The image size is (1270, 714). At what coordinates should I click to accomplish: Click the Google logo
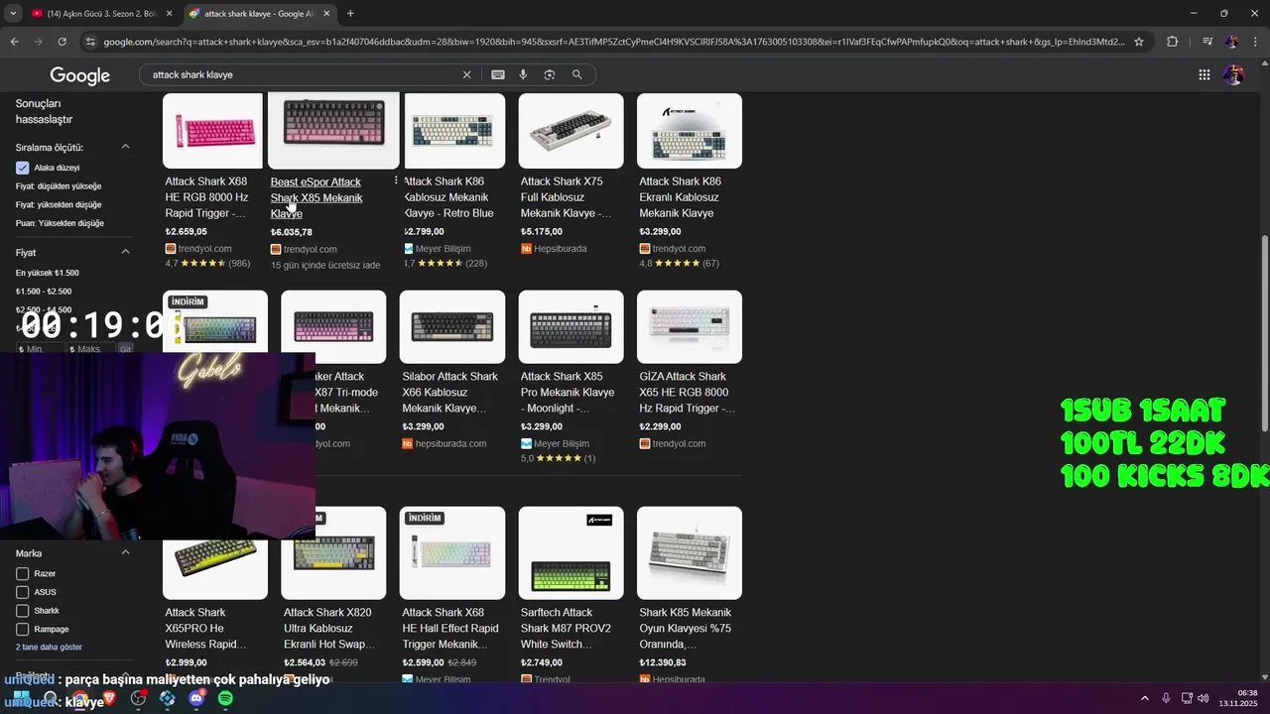pos(79,75)
